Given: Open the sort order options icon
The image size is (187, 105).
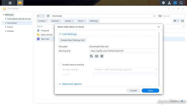Looking at the screenshot, I should [x=182, y=21].
